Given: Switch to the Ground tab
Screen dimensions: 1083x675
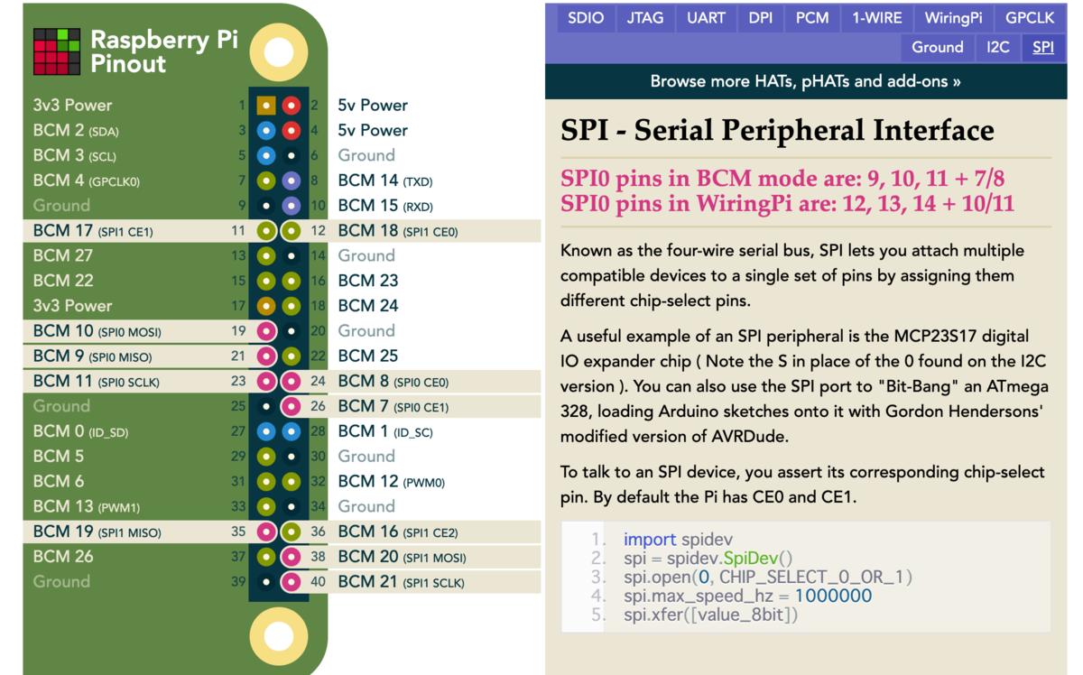Looking at the screenshot, I should tap(938, 48).
